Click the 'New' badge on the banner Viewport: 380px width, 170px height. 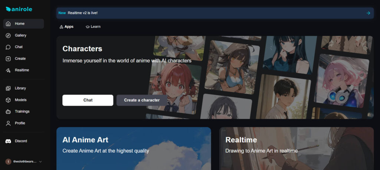pos(62,13)
